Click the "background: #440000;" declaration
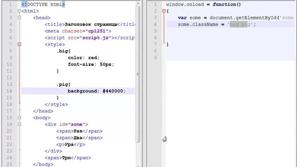The image size is (297, 167). coord(97,91)
